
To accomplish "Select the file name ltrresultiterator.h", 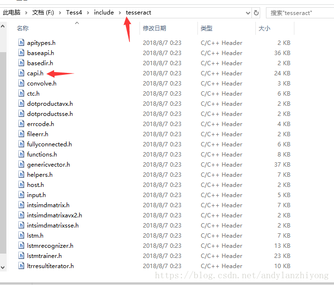I will 50,266.
